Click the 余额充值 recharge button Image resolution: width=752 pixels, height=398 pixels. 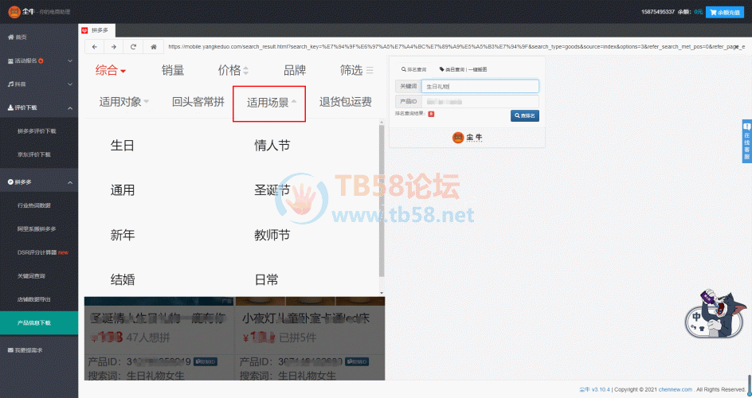(725, 12)
